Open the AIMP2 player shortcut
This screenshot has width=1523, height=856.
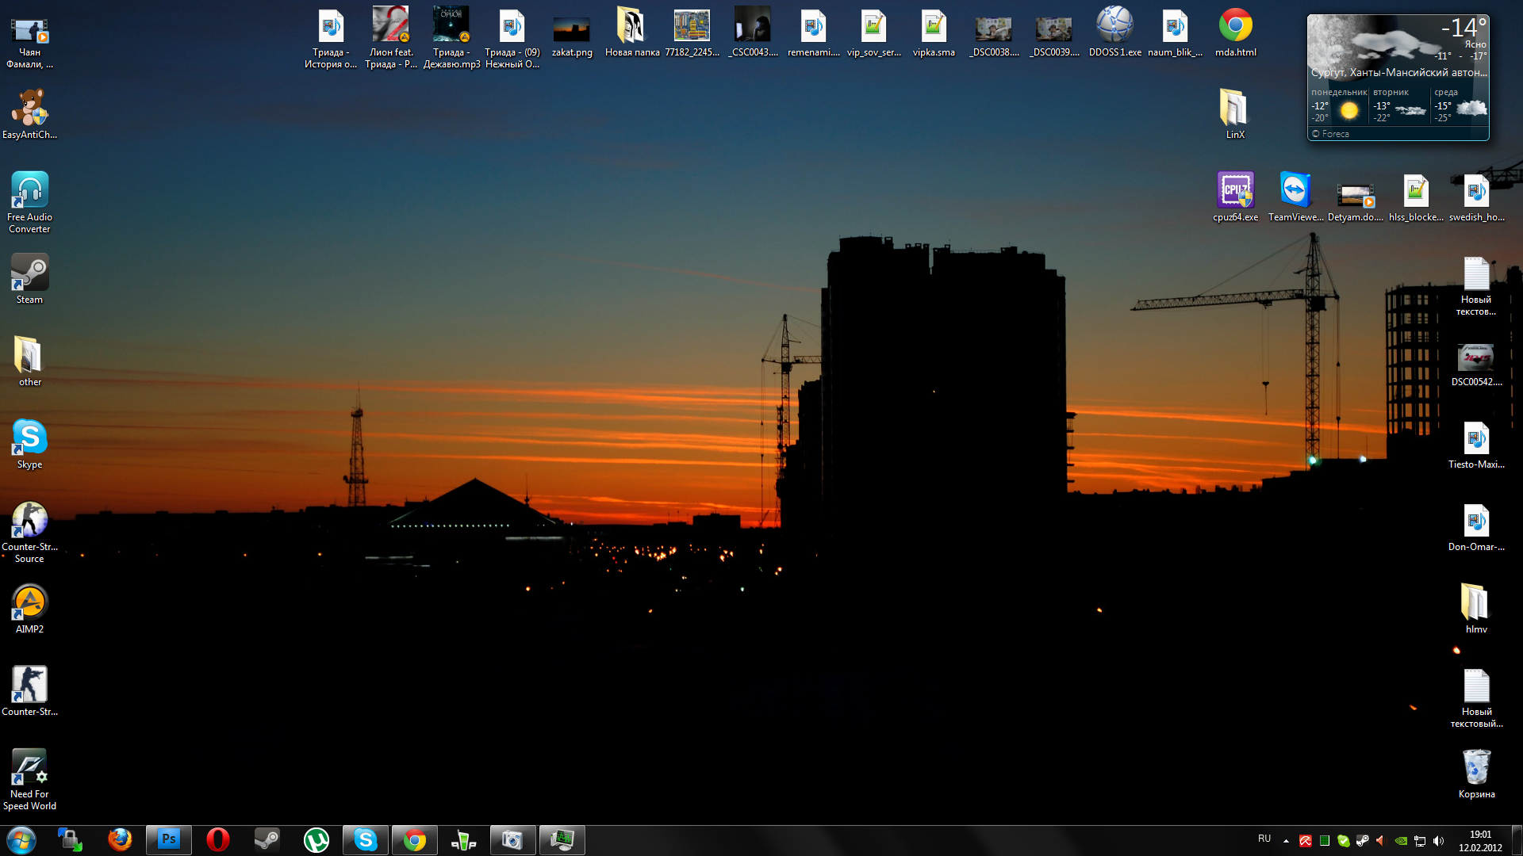[29, 609]
